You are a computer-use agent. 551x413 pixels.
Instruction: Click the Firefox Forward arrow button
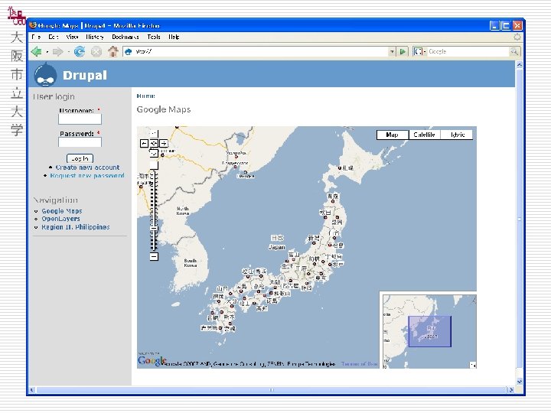57,52
